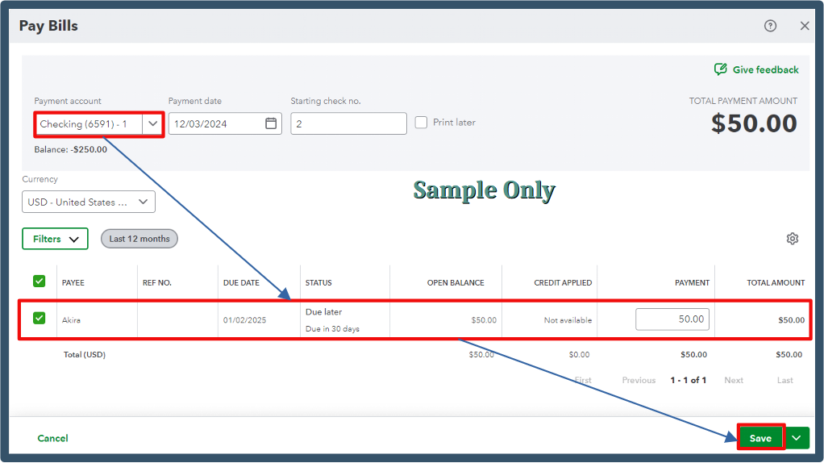
Task: Toggle the select-all bills header checkbox
Action: 39,282
